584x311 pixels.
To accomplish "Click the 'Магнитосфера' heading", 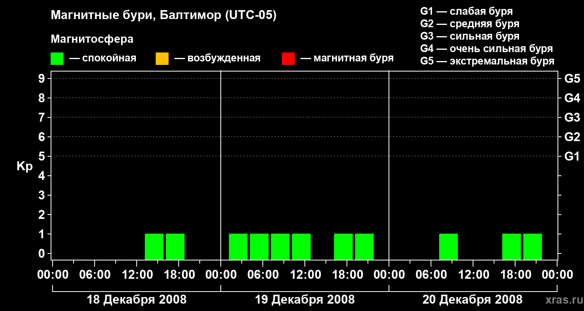I will pos(92,39).
